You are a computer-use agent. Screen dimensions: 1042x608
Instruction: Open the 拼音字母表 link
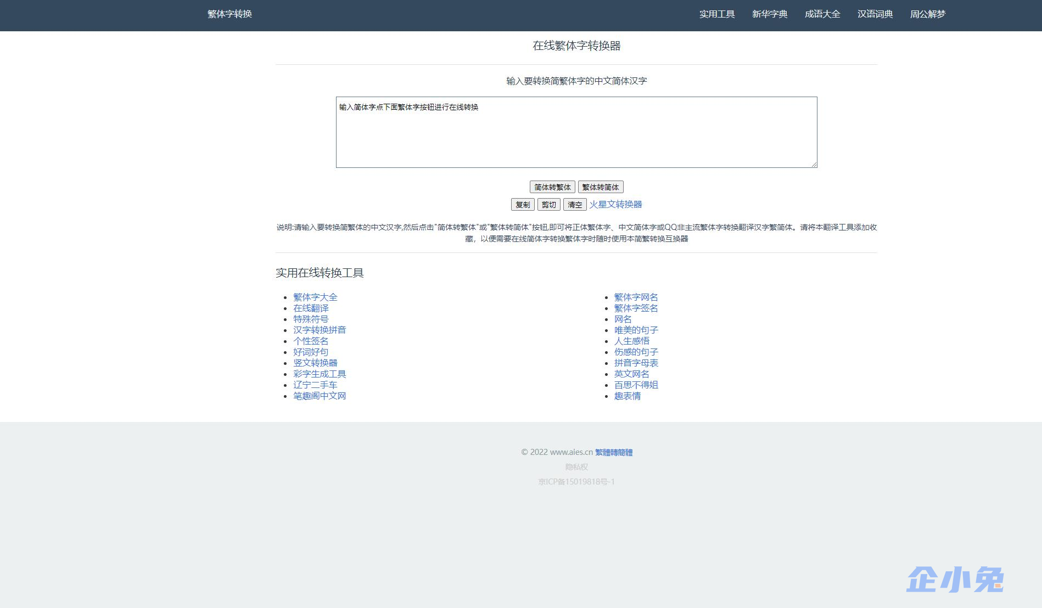(x=636, y=363)
